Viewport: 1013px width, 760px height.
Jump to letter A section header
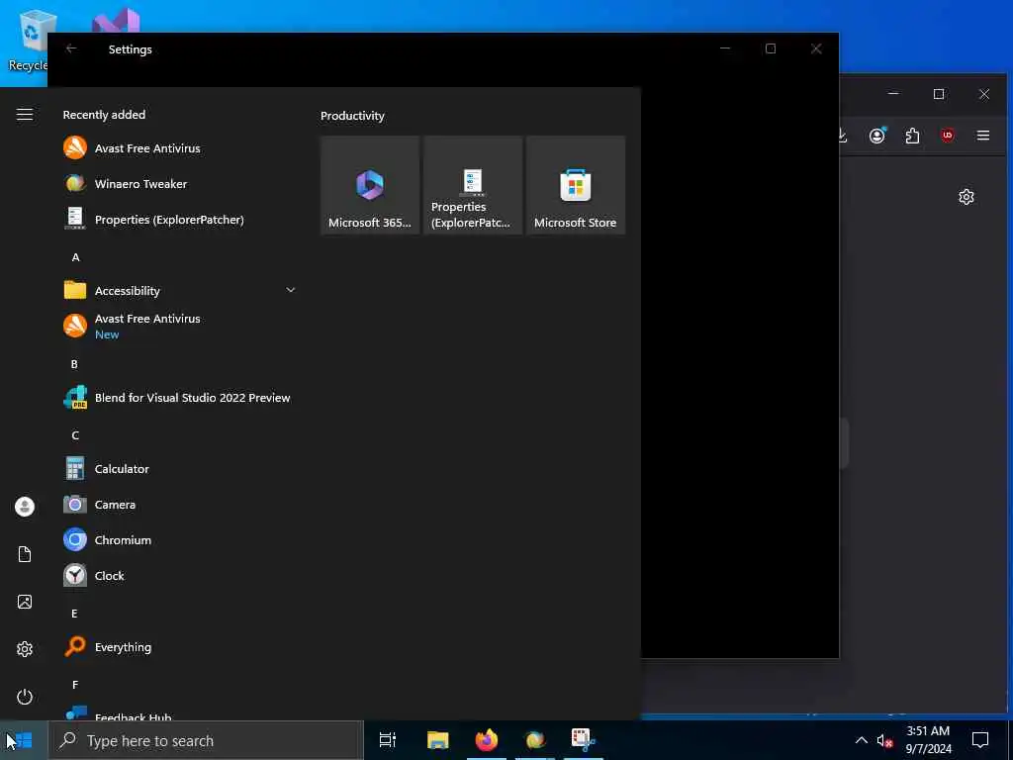pyautogui.click(x=75, y=257)
